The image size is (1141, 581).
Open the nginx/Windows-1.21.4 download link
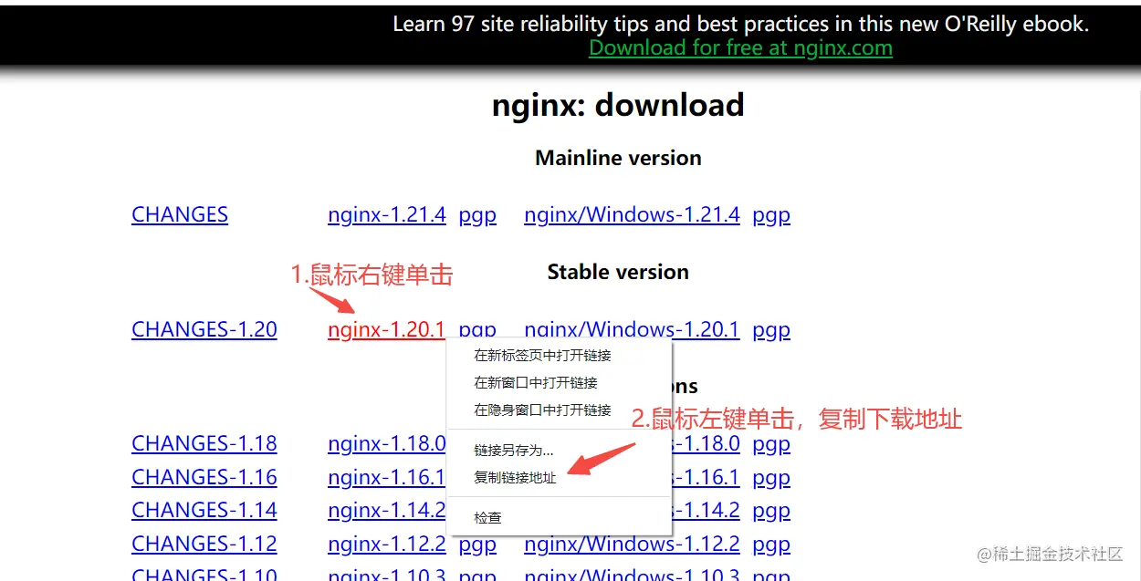(x=632, y=215)
